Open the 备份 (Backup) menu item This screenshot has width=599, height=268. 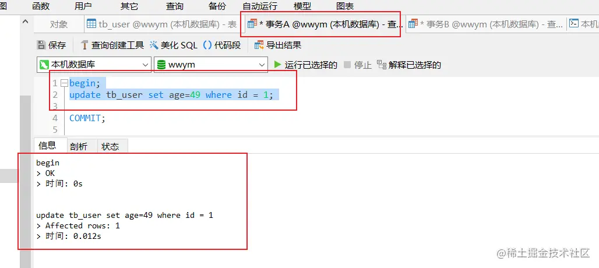pyautogui.click(x=217, y=6)
